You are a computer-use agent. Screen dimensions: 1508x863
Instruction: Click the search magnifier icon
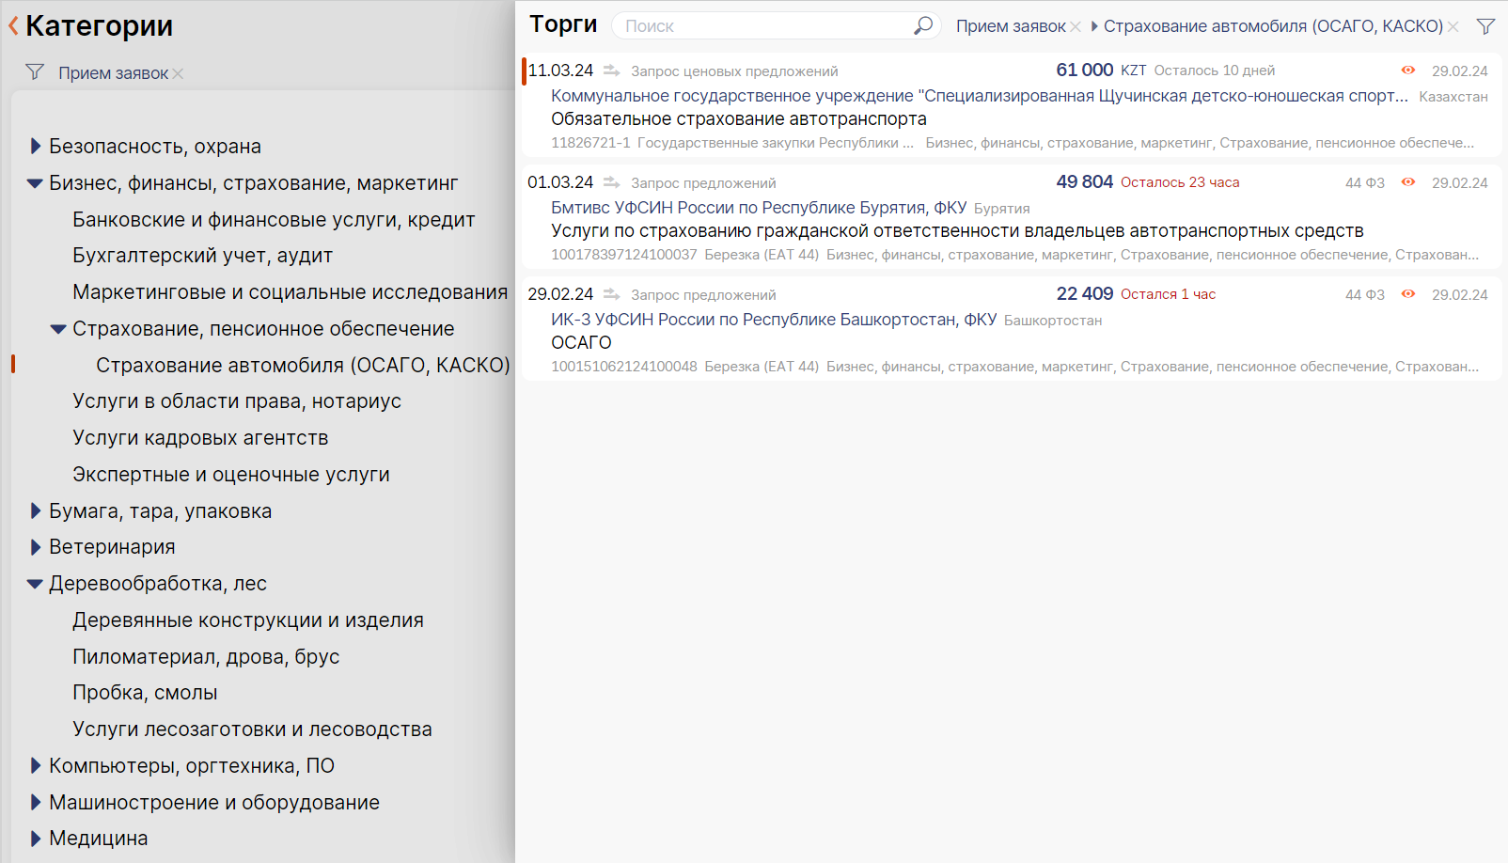[923, 25]
